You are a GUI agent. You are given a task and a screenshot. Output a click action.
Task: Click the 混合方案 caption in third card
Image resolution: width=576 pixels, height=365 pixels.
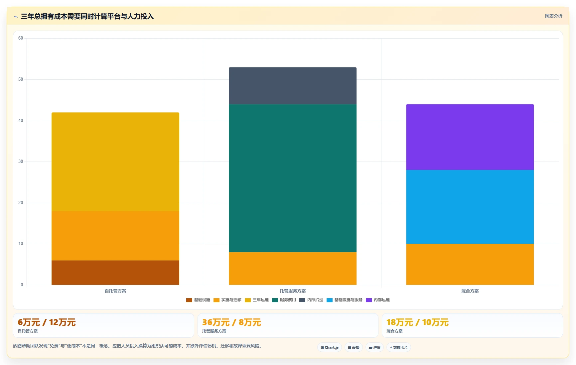click(x=394, y=331)
